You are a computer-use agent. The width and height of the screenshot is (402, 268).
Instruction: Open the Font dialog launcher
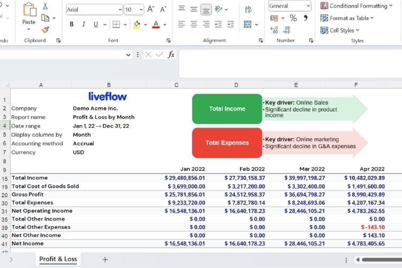coord(168,41)
